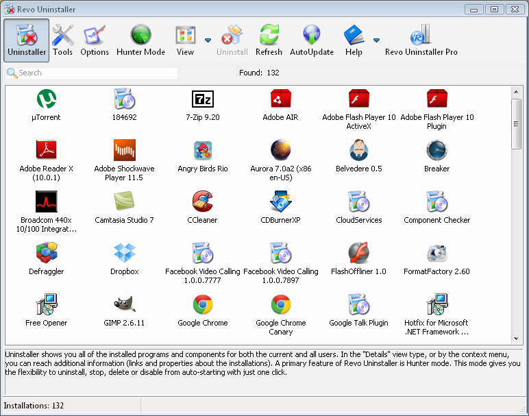Screen dimensions: 529x416
Task: Click the View toolbar button
Action: click(x=185, y=40)
